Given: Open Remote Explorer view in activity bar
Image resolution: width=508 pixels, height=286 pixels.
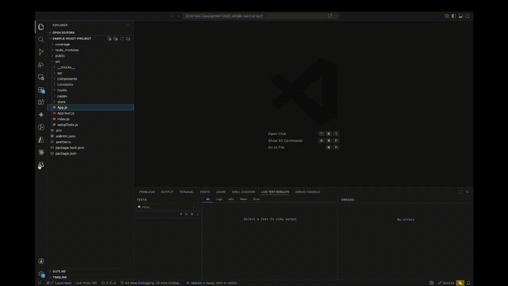Looking at the screenshot, I should coord(41,77).
